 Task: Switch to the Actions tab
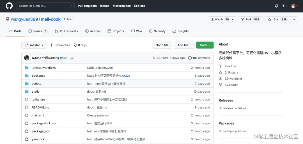click(93, 31)
